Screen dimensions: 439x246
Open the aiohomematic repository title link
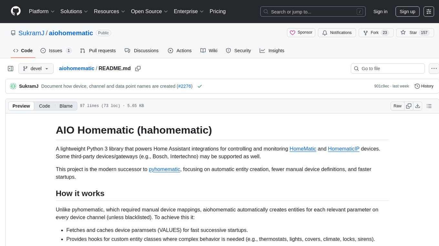71,33
